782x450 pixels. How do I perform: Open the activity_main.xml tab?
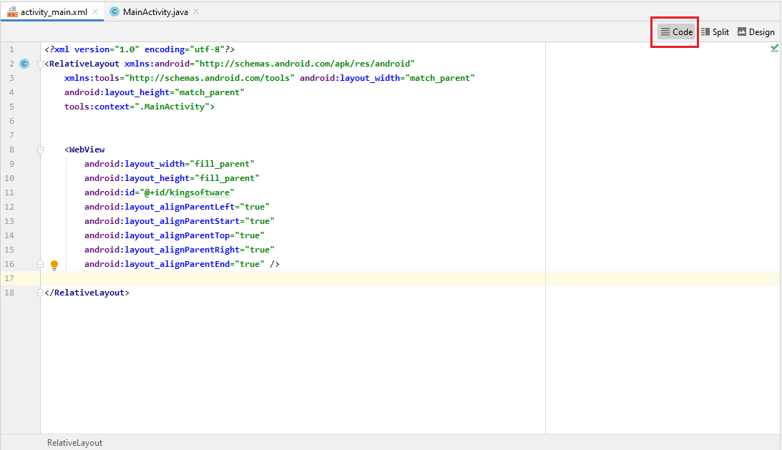tap(54, 12)
